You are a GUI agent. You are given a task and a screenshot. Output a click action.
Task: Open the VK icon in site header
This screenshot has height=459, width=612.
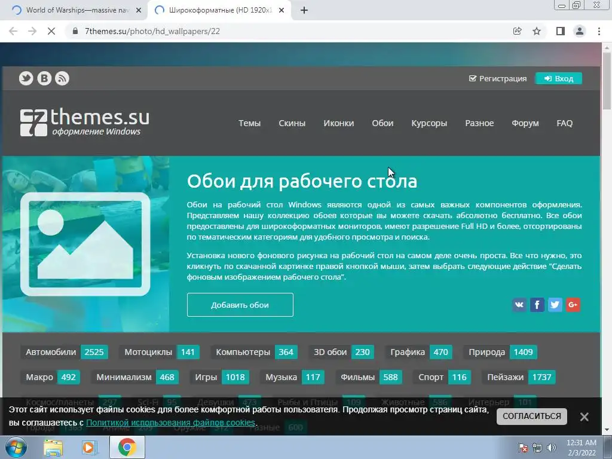click(44, 78)
